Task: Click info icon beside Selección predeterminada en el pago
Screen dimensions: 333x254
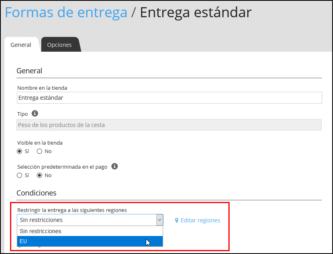Action: pyautogui.click(x=115, y=166)
